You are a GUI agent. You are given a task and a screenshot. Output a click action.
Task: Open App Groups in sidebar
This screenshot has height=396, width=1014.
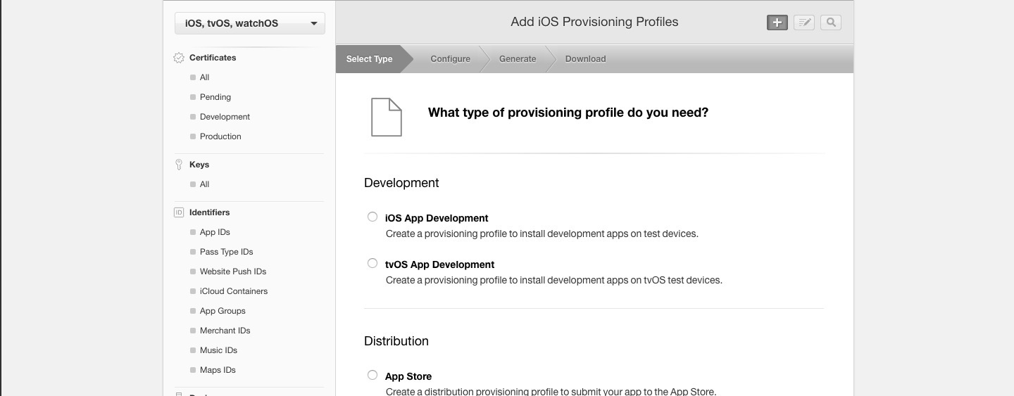click(x=223, y=311)
